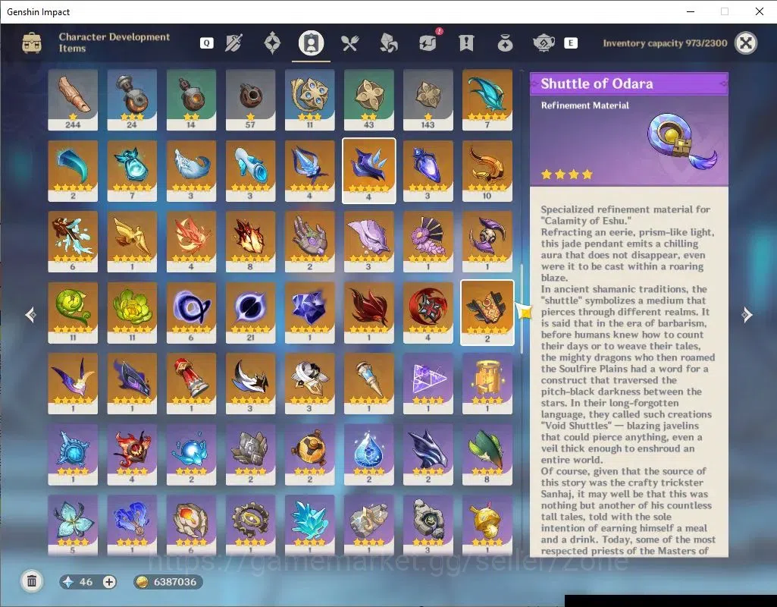Select the blue water droplet item

368,454
